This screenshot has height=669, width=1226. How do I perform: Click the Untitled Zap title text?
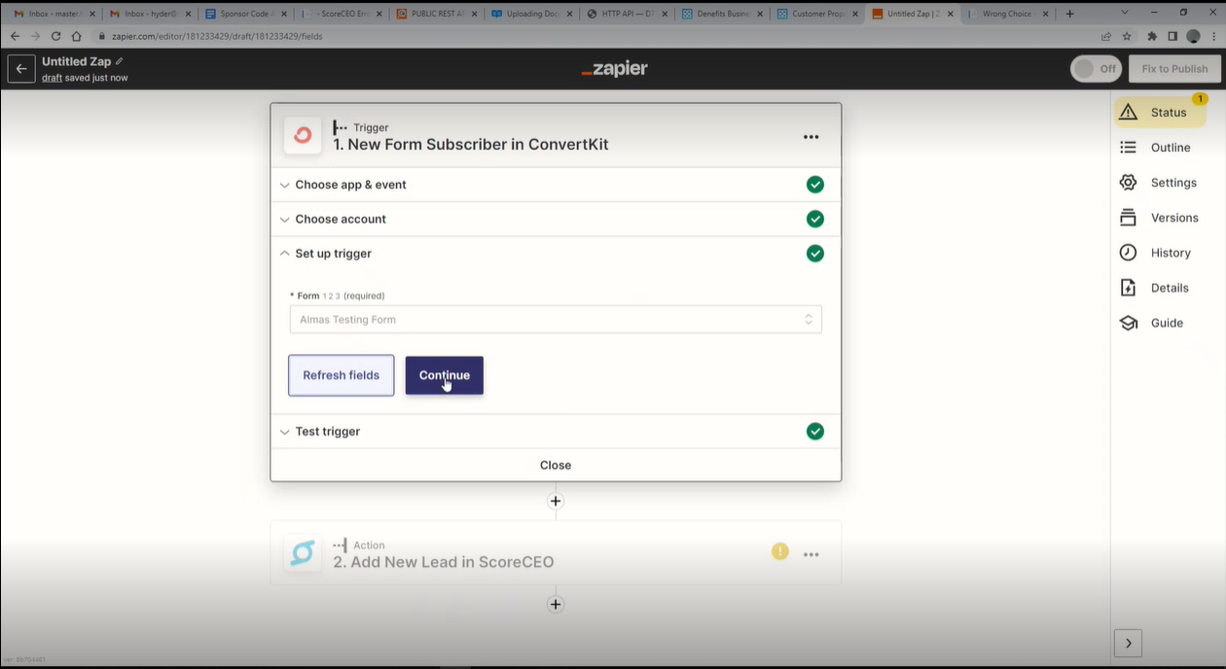pos(77,61)
